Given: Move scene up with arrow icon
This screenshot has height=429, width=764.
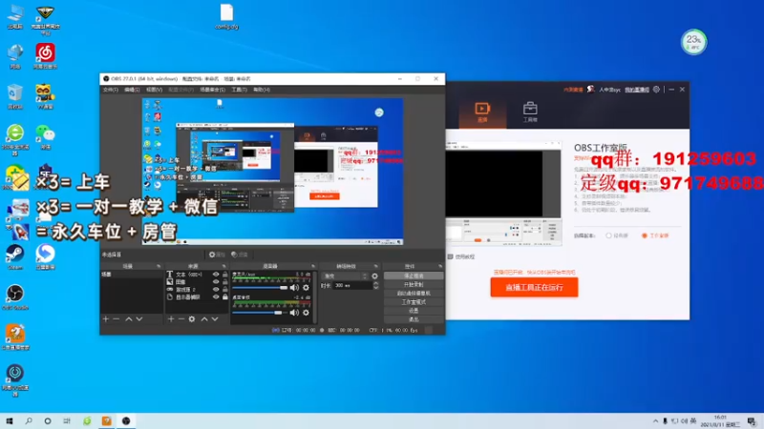Looking at the screenshot, I should pyautogui.click(x=129, y=319).
